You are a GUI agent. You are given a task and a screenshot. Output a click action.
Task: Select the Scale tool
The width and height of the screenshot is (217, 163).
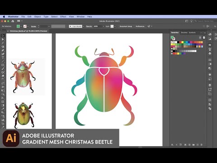click(x=3, y=83)
